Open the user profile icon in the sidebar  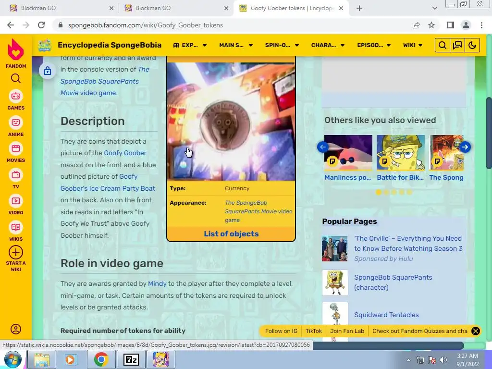16,329
